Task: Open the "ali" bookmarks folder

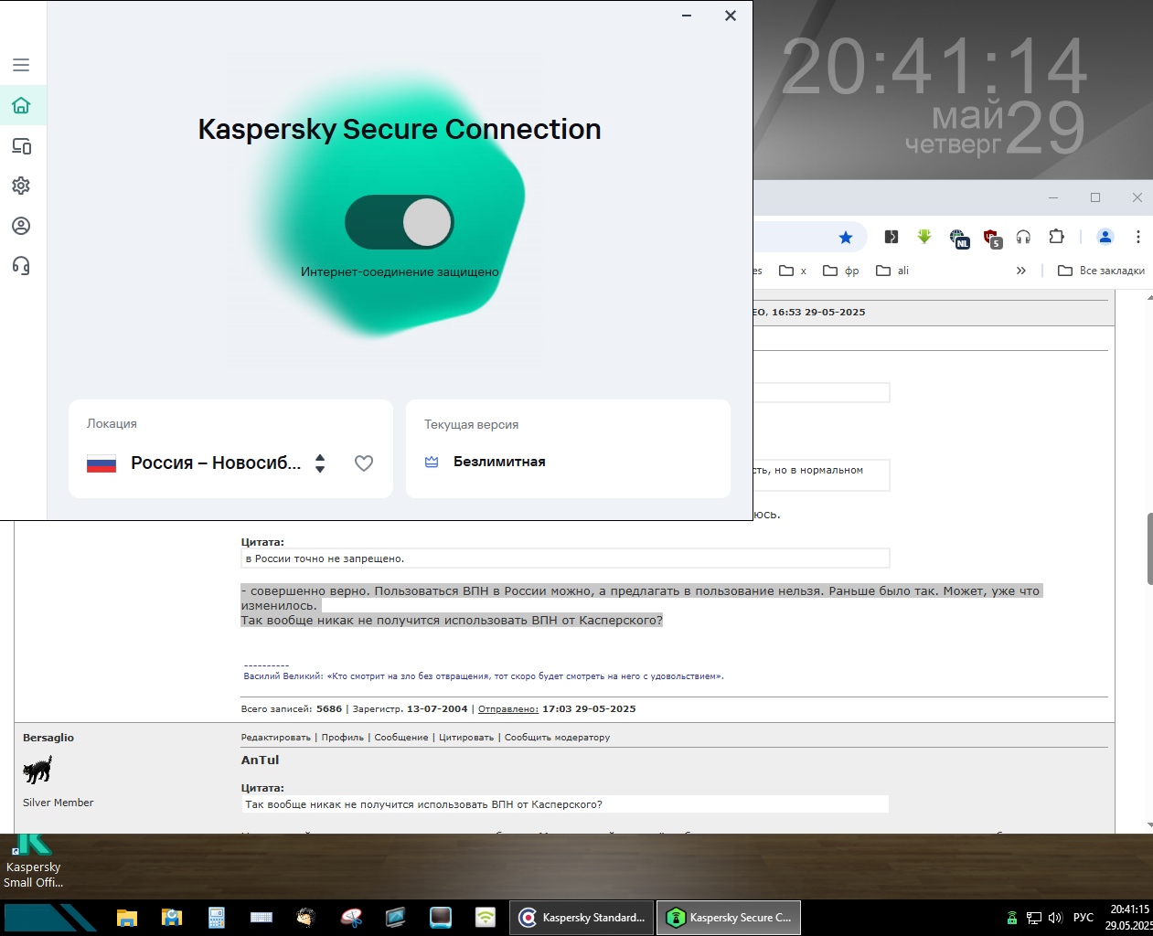Action: pos(892,271)
